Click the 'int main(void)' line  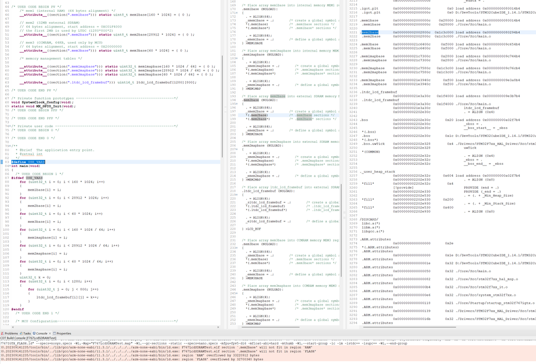(25, 166)
